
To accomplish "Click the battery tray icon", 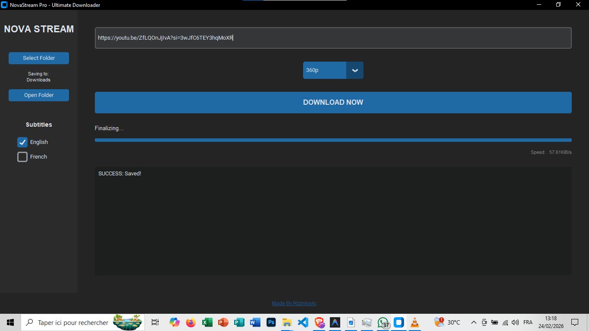I will coord(495,322).
